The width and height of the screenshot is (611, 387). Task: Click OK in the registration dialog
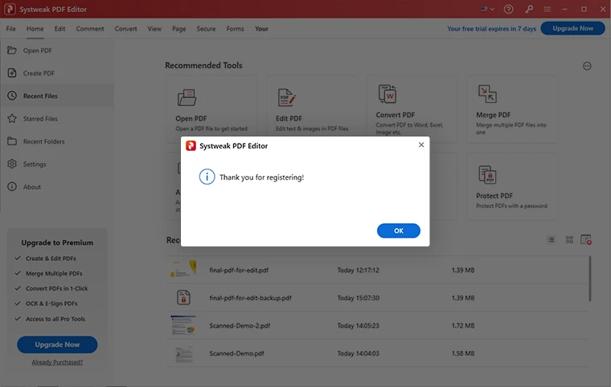click(x=398, y=230)
